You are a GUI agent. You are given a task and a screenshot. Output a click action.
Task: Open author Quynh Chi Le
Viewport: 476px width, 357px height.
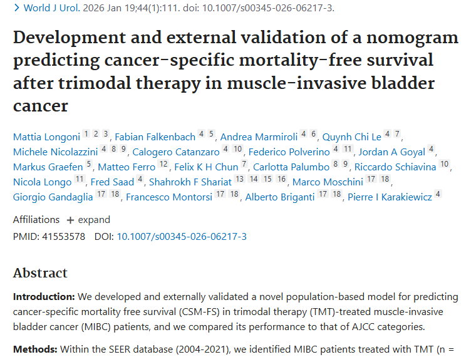[351, 137]
